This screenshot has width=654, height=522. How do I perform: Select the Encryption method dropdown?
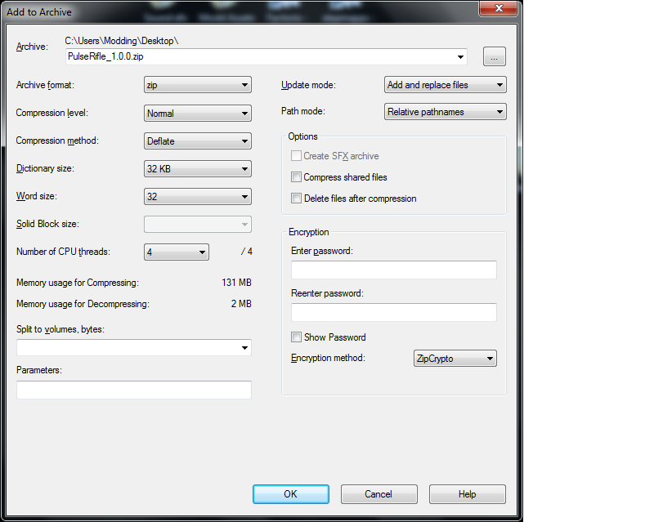(454, 359)
